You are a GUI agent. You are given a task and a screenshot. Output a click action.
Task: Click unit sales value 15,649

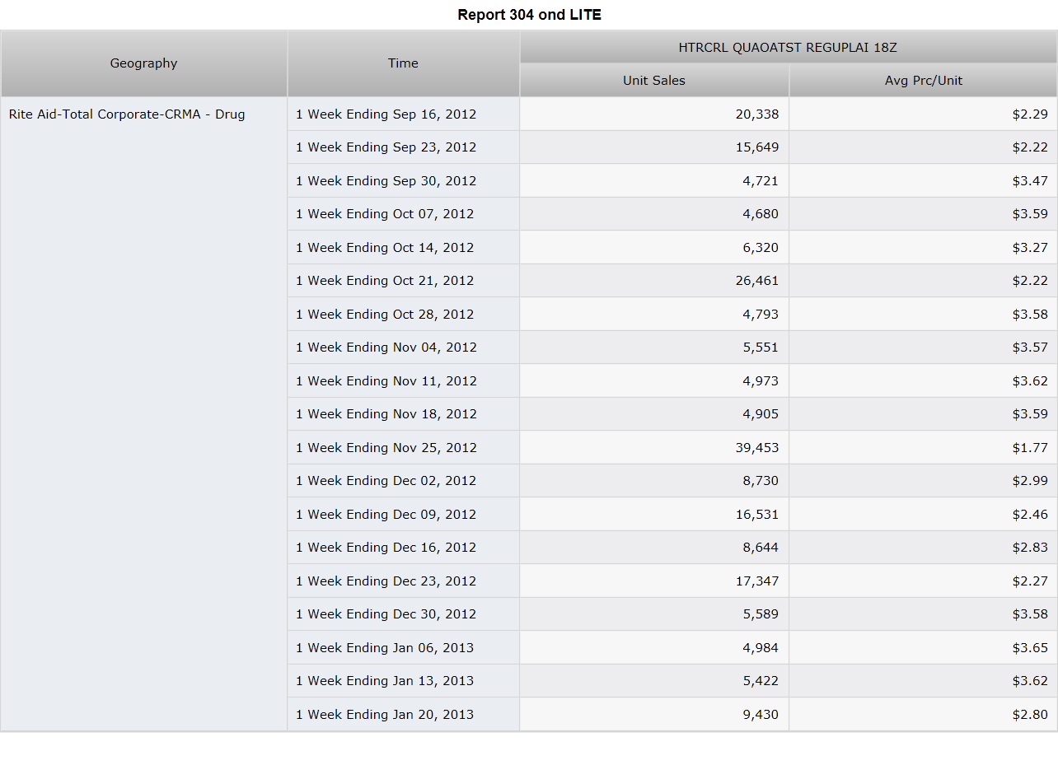point(654,147)
